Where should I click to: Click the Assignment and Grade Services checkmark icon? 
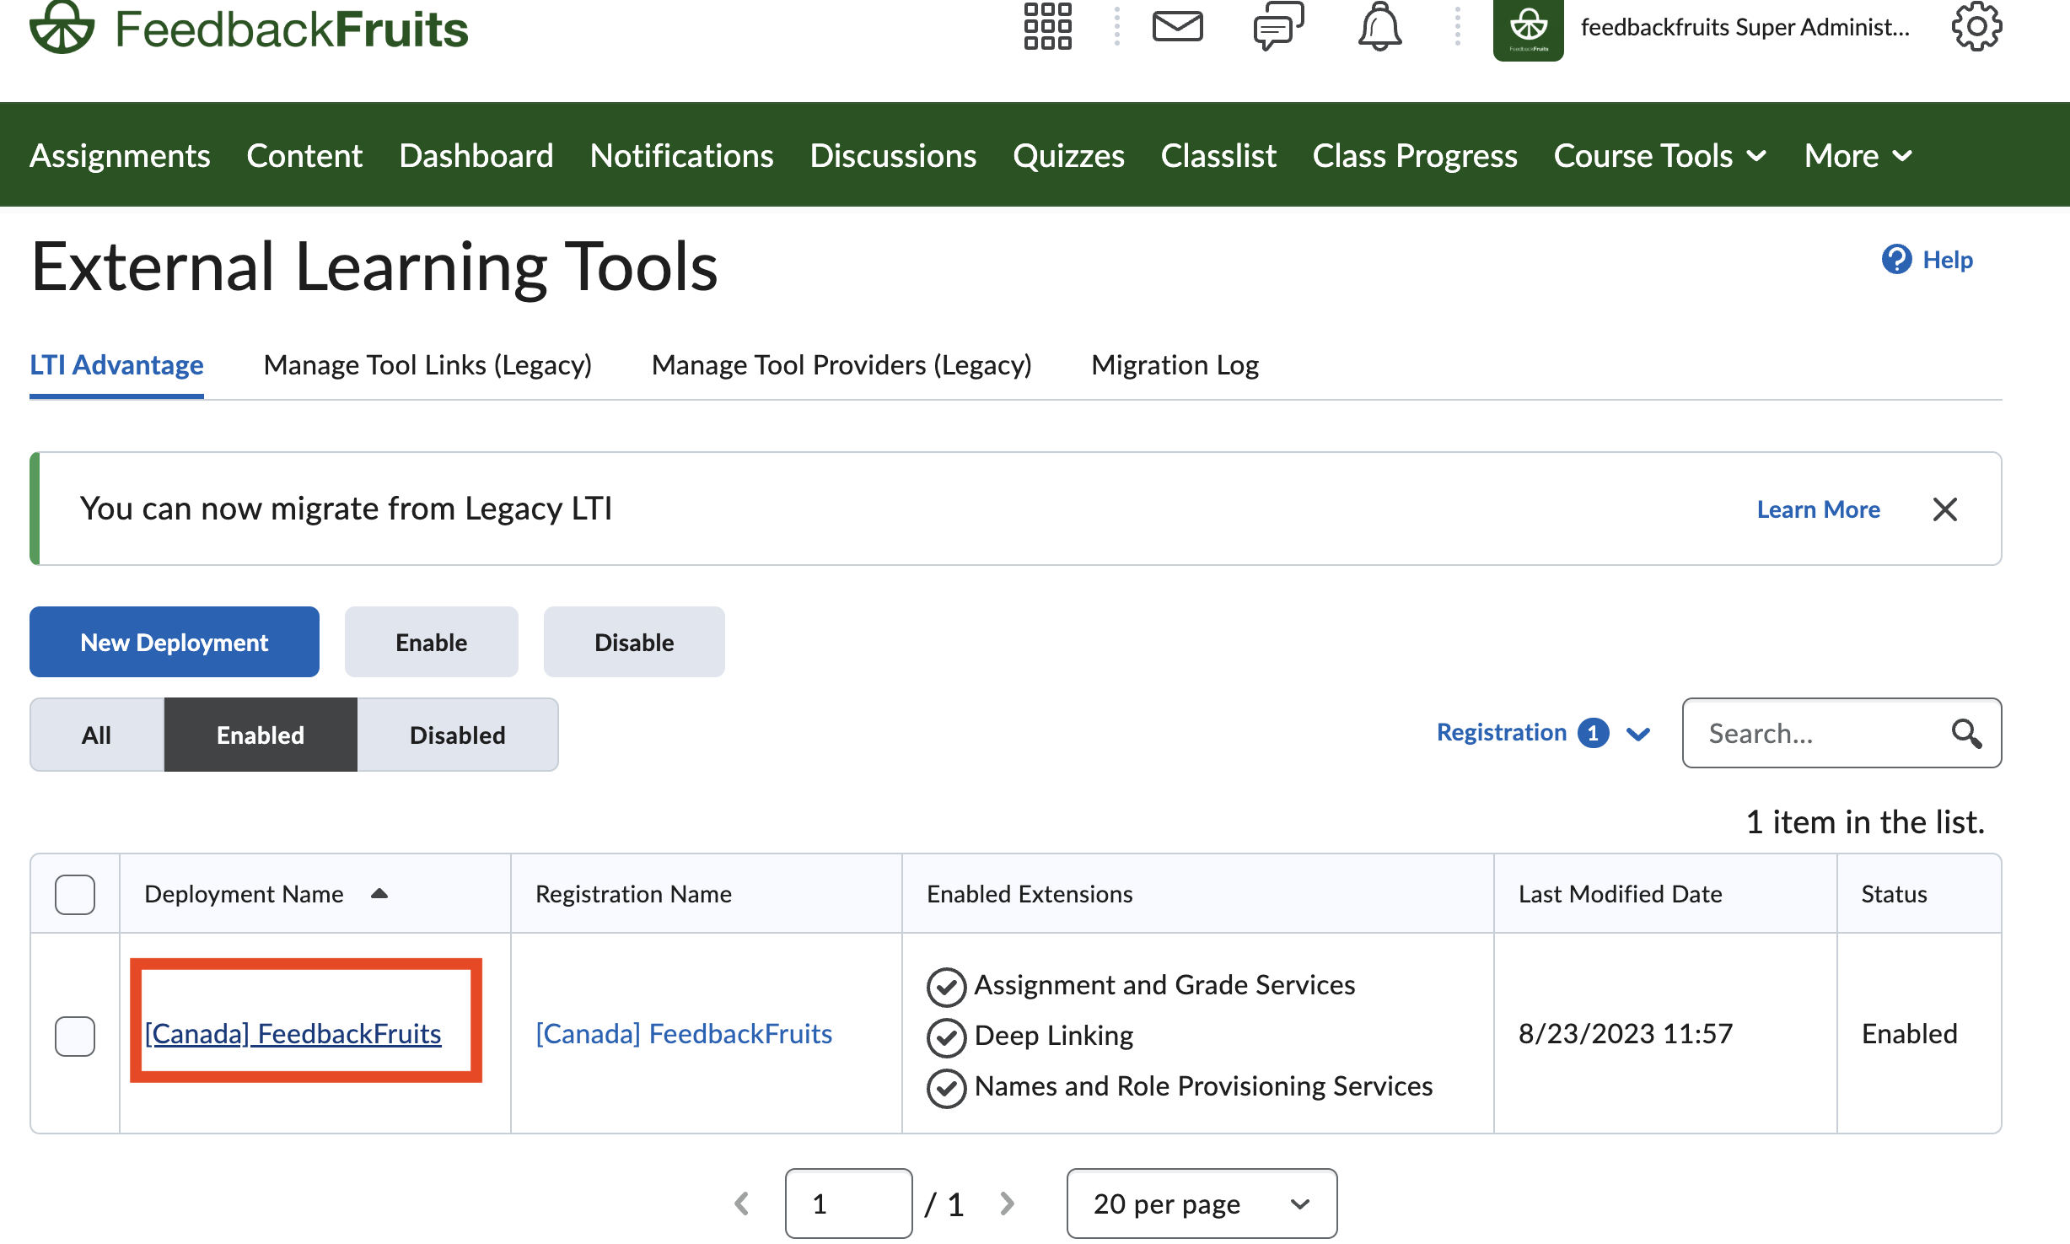[946, 986]
